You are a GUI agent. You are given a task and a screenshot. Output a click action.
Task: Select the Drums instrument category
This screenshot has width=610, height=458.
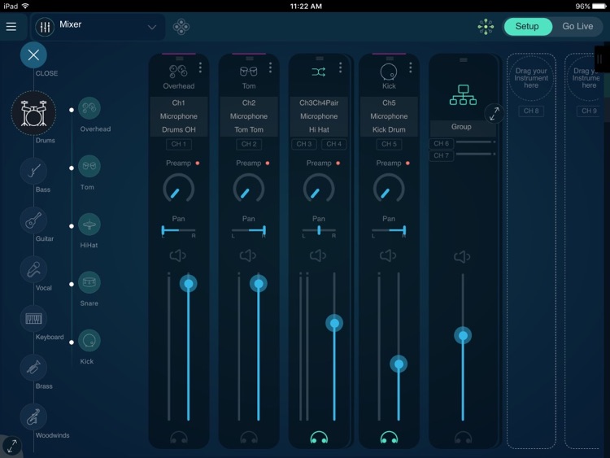(33, 113)
